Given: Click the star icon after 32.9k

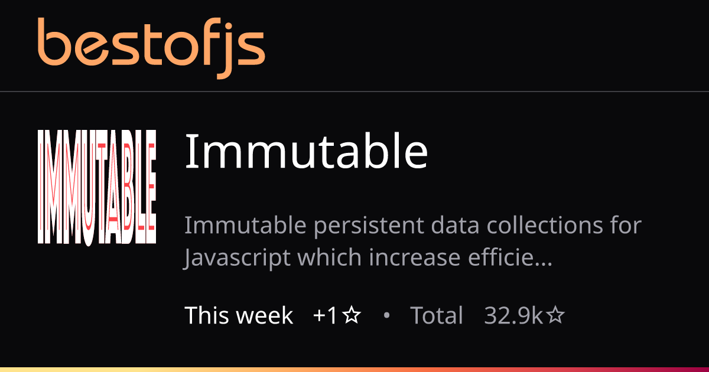Looking at the screenshot, I should (x=555, y=316).
